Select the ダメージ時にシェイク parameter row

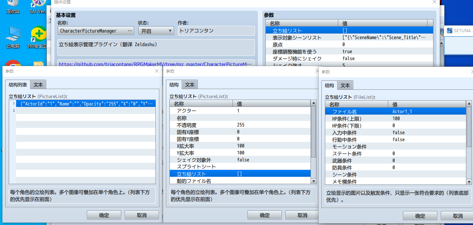pyautogui.click(x=349, y=58)
